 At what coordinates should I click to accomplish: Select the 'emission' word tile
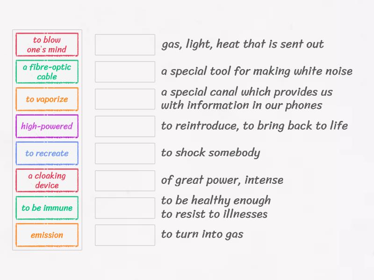coord(47,235)
